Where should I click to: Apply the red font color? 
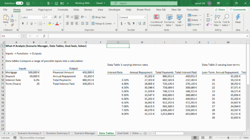[x=57, y=23]
